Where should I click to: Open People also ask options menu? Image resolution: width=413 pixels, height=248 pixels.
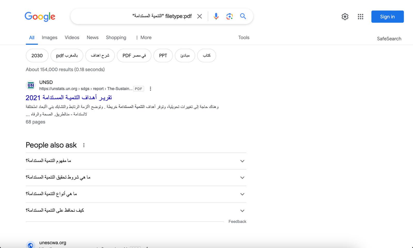pyautogui.click(x=84, y=145)
